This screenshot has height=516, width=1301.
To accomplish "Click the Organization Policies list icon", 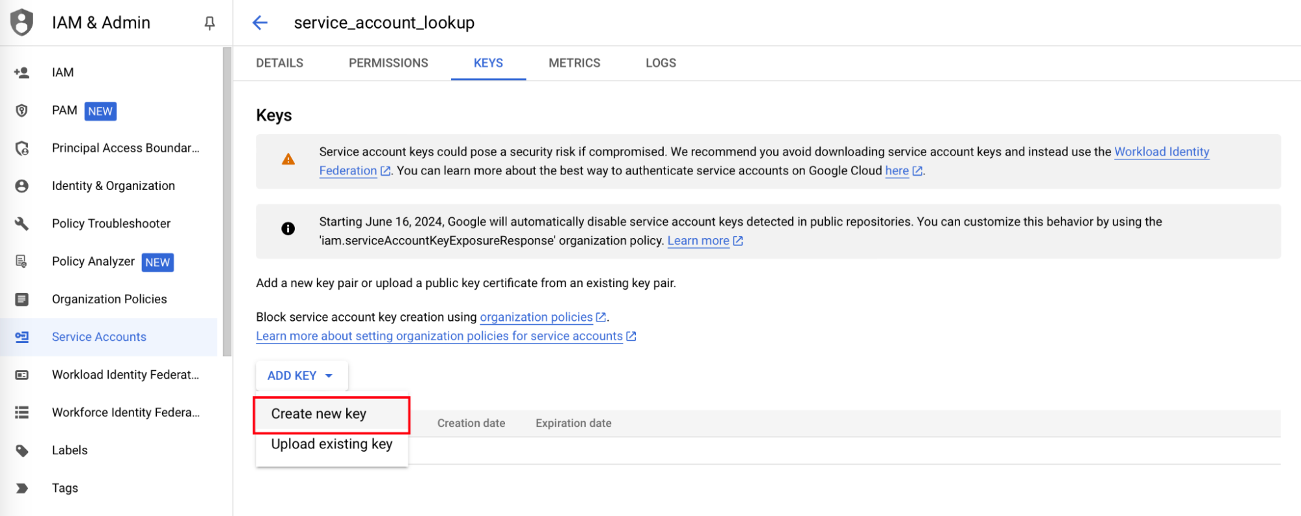I will point(21,299).
